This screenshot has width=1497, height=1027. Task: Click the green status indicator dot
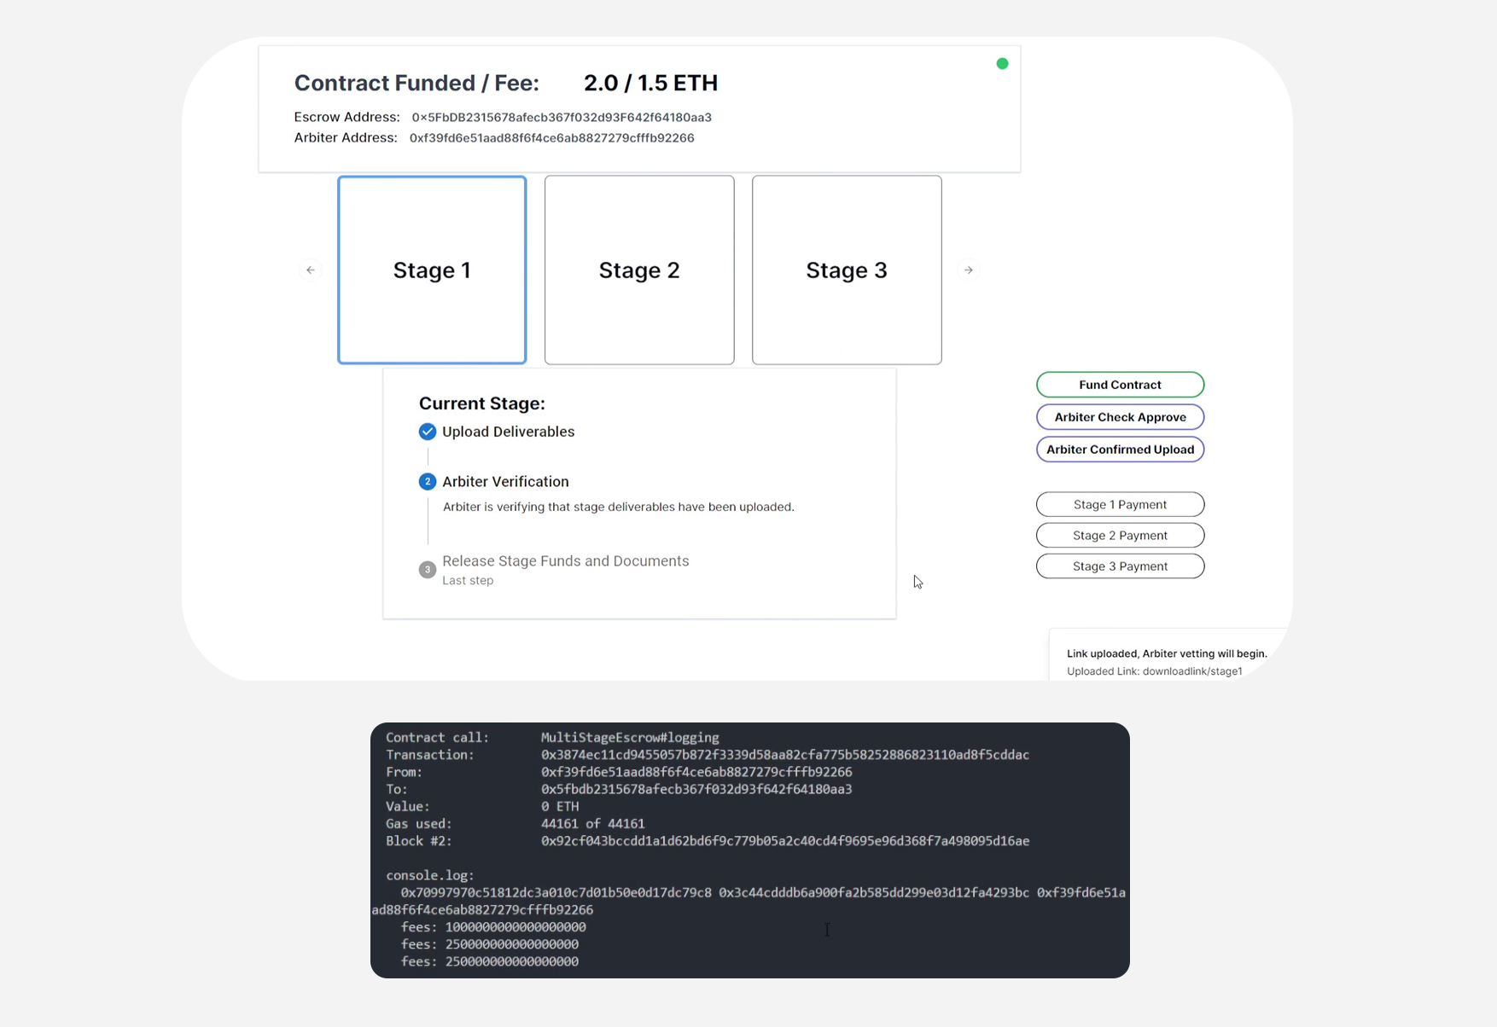click(x=1002, y=64)
